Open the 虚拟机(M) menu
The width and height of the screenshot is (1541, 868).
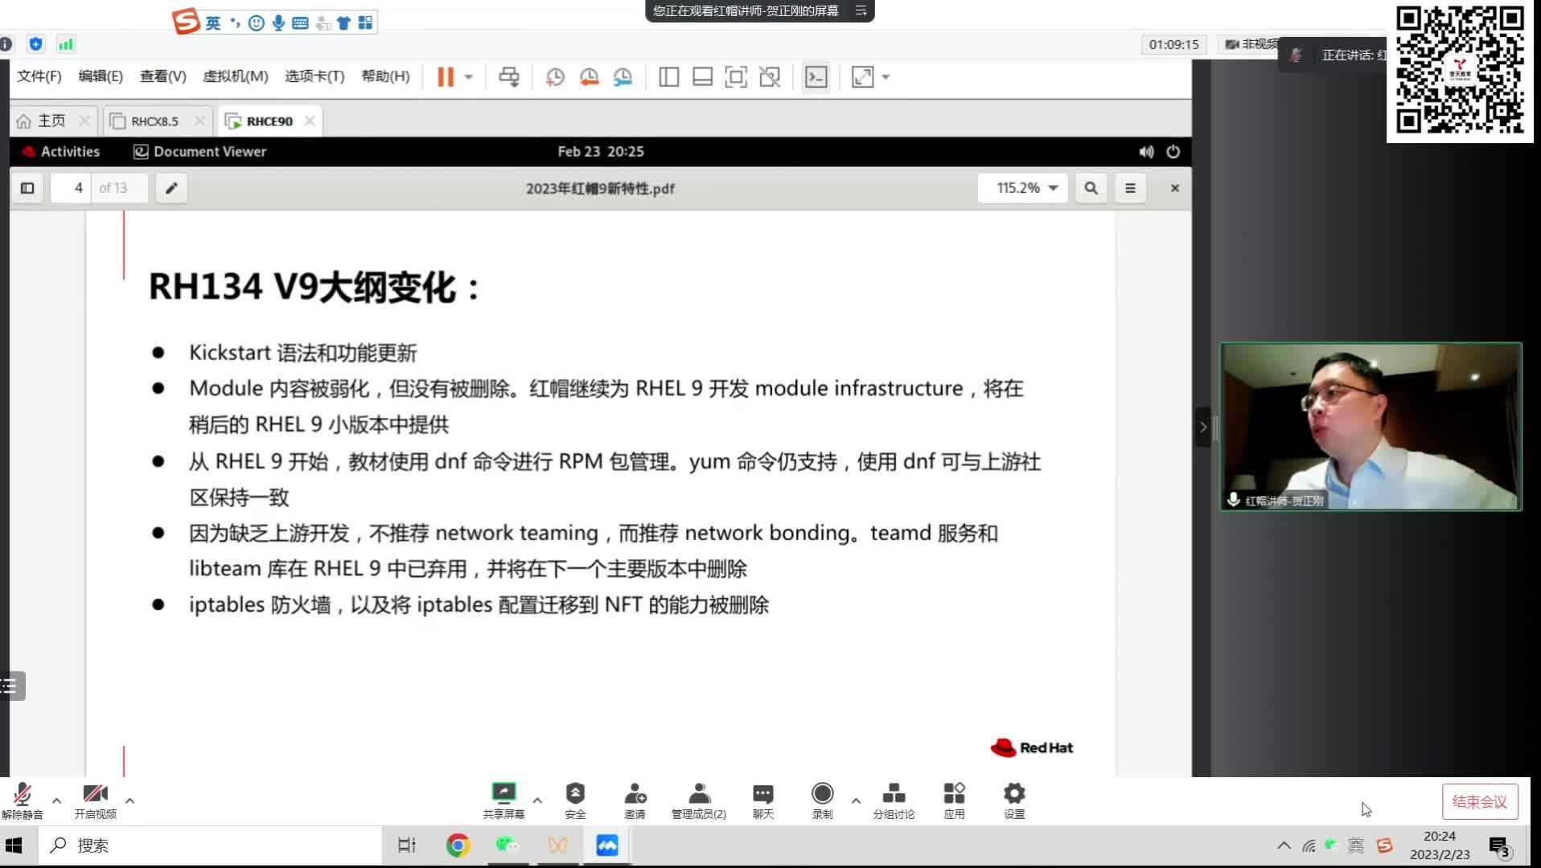236,76
